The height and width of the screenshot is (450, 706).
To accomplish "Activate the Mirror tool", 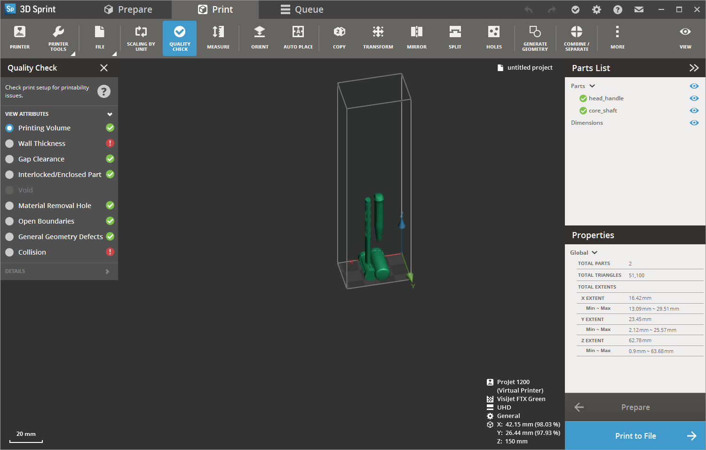I will click(x=417, y=37).
